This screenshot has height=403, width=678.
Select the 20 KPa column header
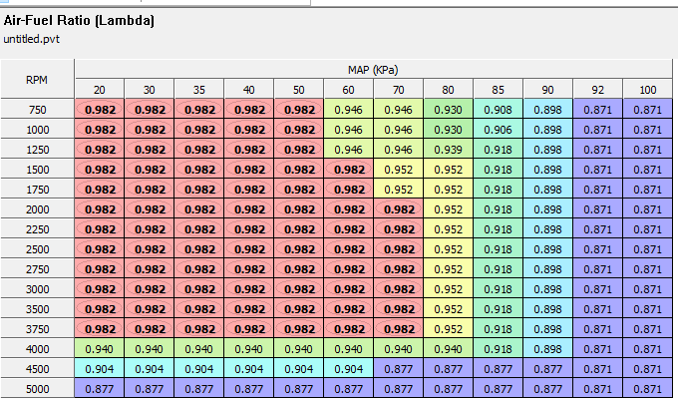click(x=99, y=90)
